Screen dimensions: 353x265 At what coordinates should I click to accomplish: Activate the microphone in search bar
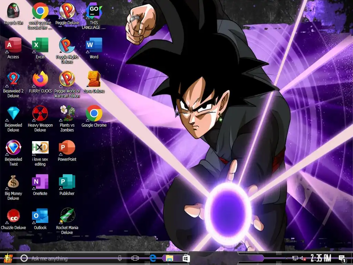[120, 258]
